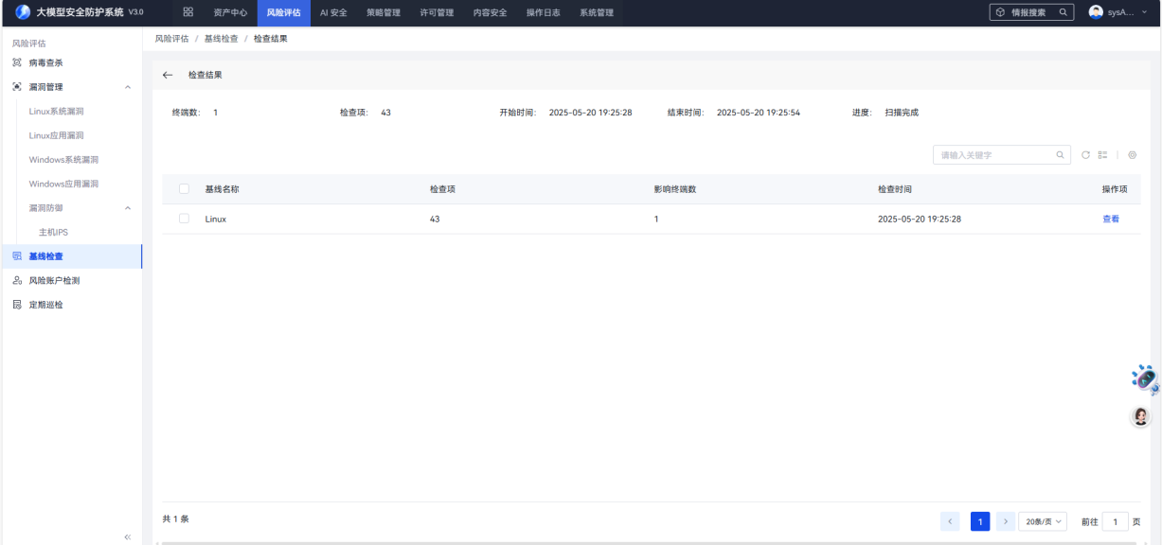Check the select-all checkbox in table header

pyautogui.click(x=184, y=189)
